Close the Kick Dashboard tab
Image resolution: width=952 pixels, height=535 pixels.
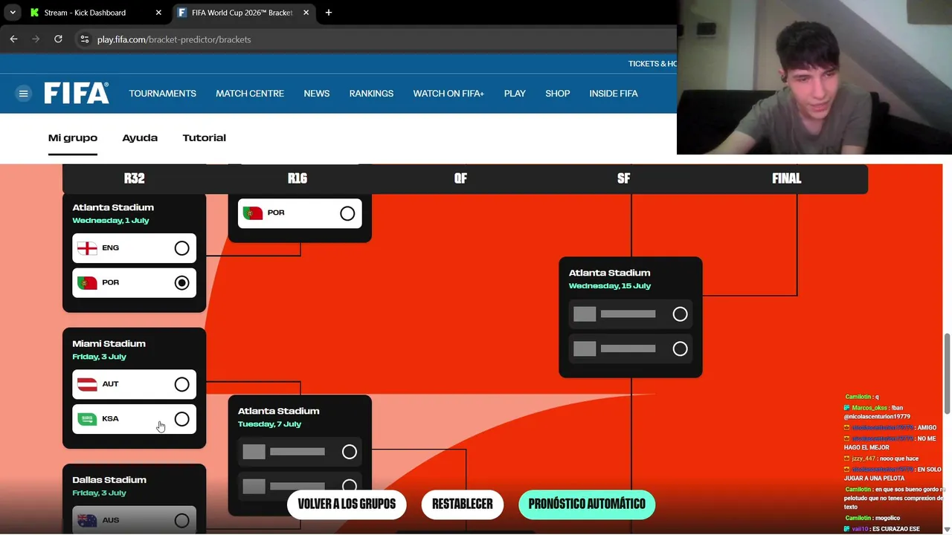click(x=158, y=13)
